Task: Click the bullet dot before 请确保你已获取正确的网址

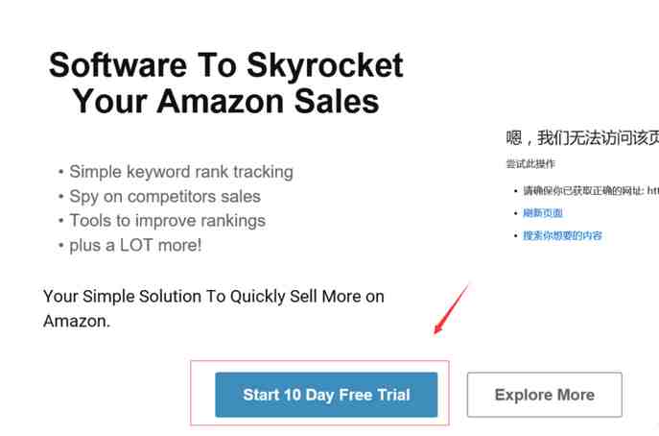Action: click(x=513, y=190)
